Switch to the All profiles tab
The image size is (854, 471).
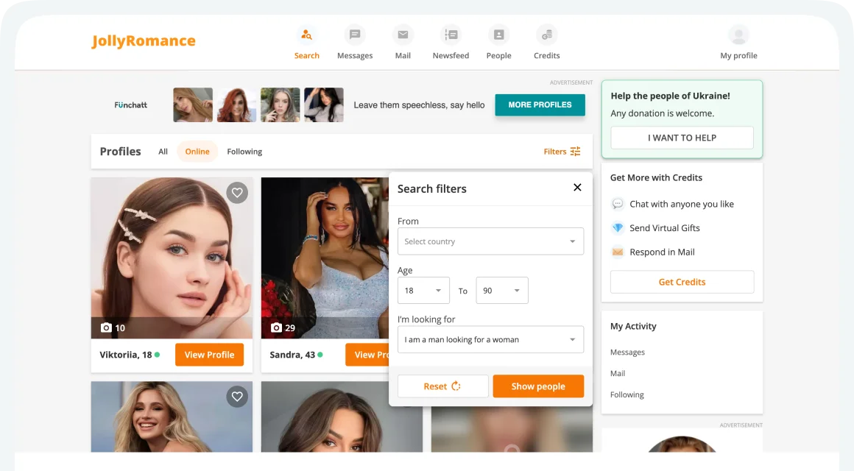(163, 152)
